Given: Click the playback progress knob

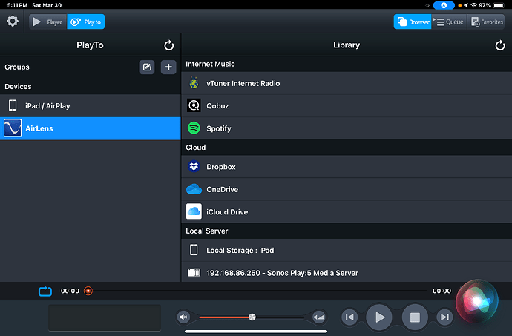Looking at the screenshot, I should pos(88,291).
